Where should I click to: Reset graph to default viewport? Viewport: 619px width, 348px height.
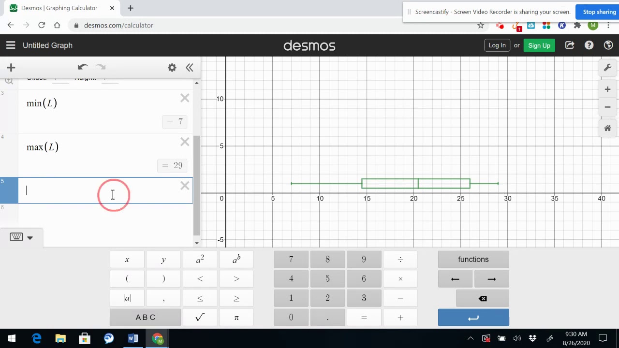pyautogui.click(x=608, y=129)
